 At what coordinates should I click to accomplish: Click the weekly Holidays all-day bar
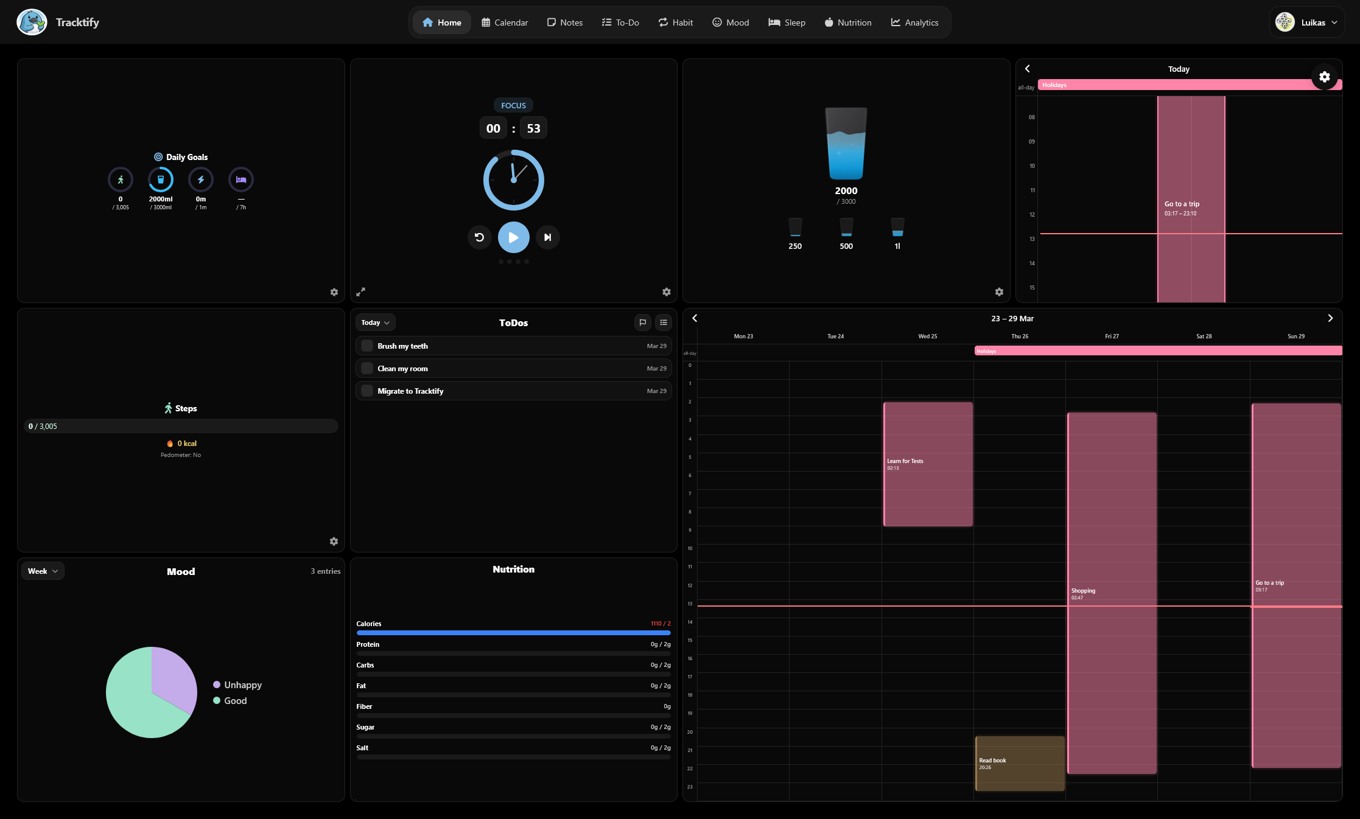pyautogui.click(x=1158, y=351)
